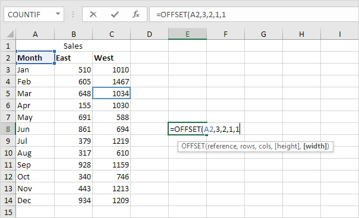Select row 5 header
Viewport: 359px width, 218px height.
tap(8, 93)
